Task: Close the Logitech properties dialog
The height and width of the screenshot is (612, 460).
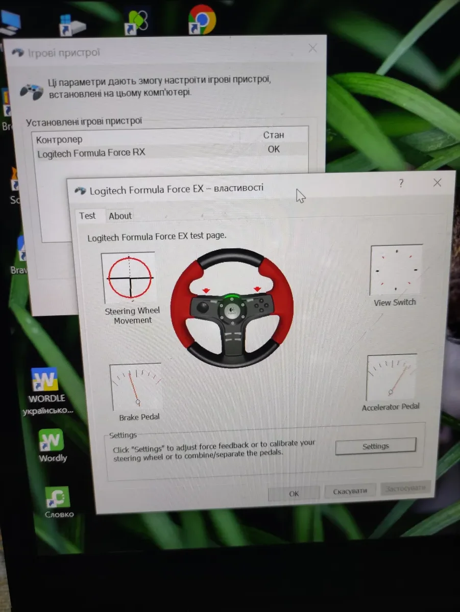Action: pyautogui.click(x=437, y=183)
